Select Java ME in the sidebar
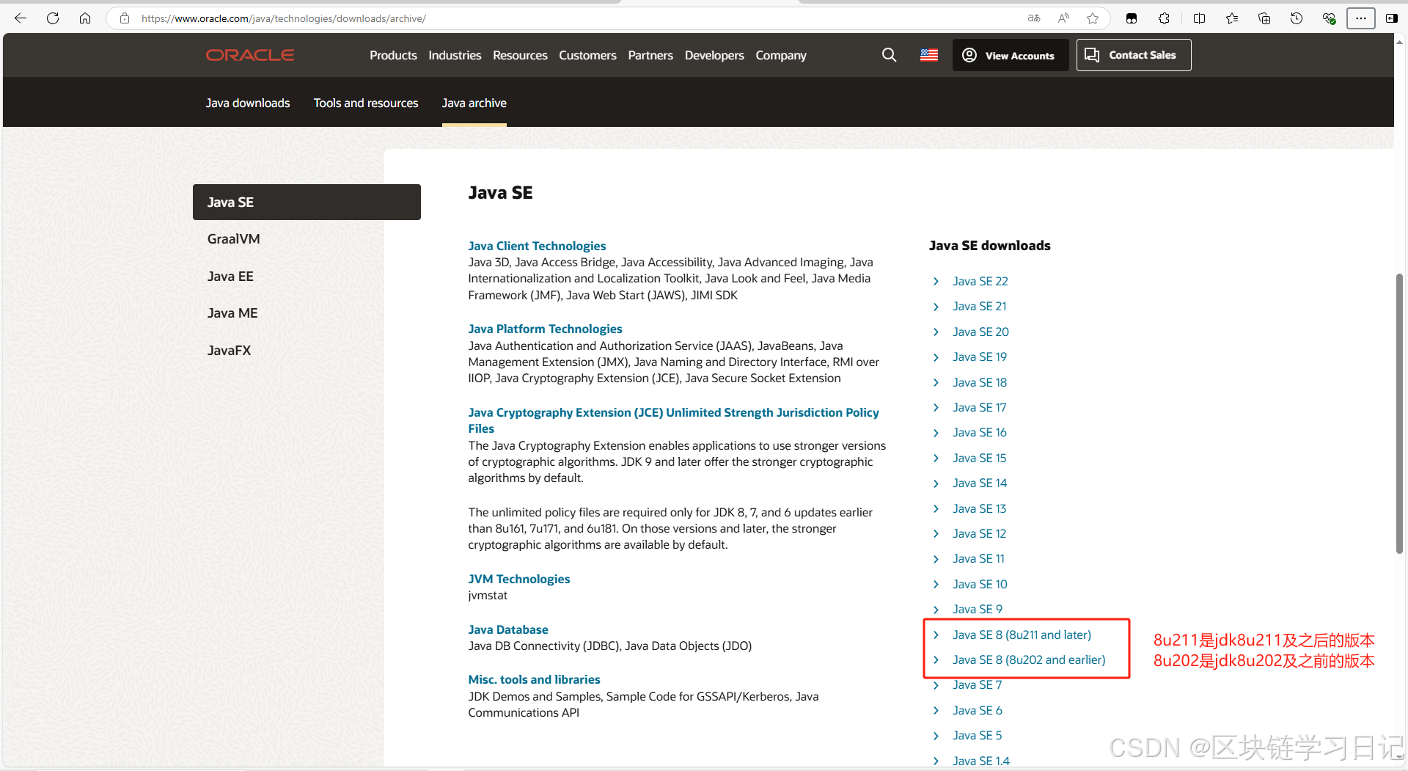The height and width of the screenshot is (771, 1408). (x=232, y=313)
